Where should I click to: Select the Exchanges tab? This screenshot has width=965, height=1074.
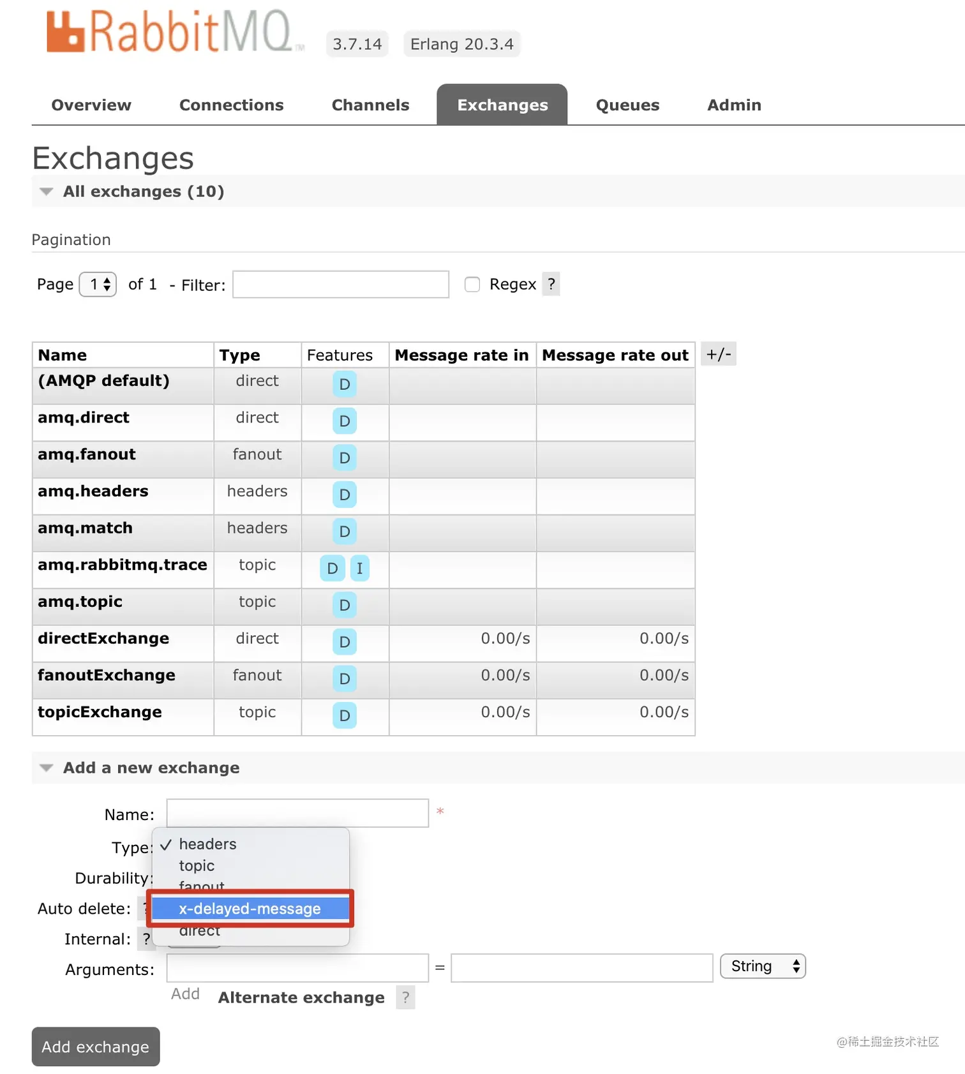click(502, 105)
